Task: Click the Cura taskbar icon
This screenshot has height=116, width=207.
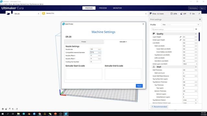Action: 66,114
